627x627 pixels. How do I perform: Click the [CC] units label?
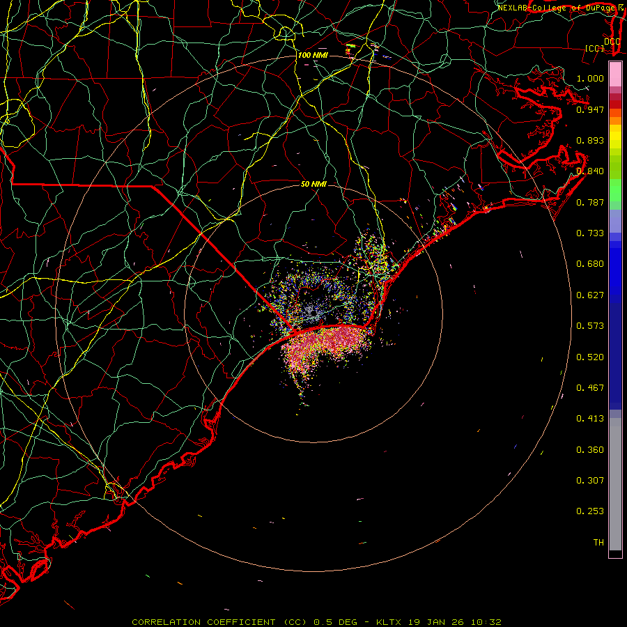click(595, 48)
